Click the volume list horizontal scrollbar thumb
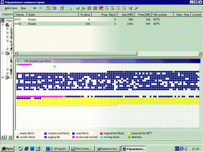Image resolution: width=203 pixels, height=152 pixels. 77,53
